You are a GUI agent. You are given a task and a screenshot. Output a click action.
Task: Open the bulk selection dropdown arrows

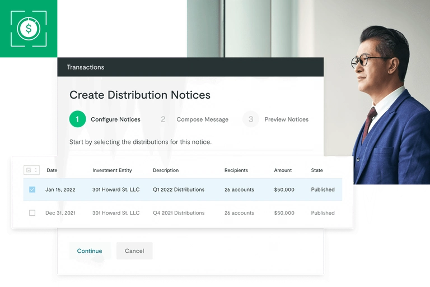pyautogui.click(x=36, y=170)
